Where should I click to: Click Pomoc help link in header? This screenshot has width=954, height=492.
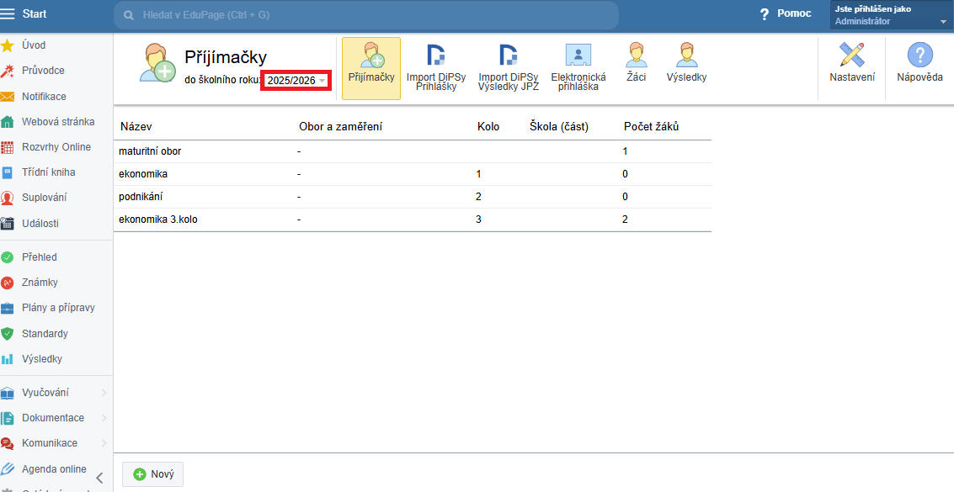pos(786,14)
